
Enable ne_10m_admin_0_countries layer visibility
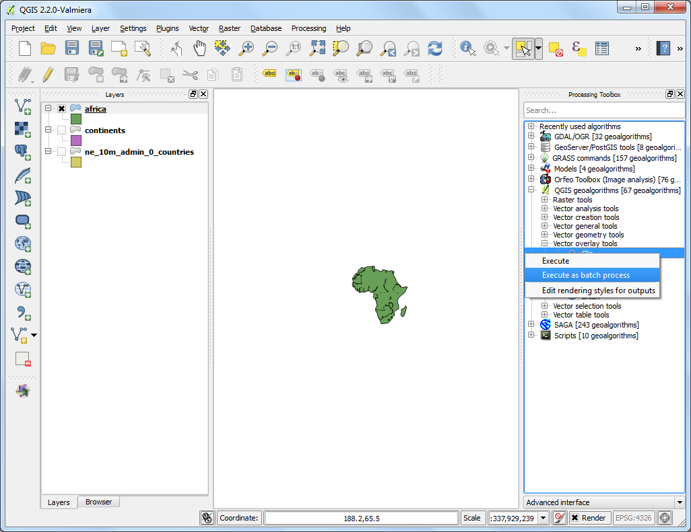click(62, 151)
